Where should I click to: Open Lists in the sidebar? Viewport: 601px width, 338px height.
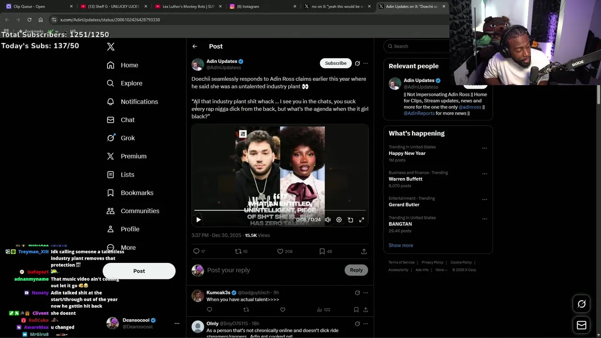click(x=121, y=174)
